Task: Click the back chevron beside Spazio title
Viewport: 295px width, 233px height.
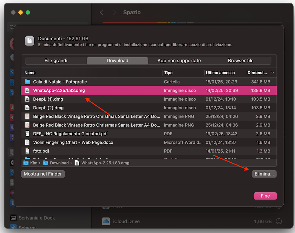Action: coord(101,12)
